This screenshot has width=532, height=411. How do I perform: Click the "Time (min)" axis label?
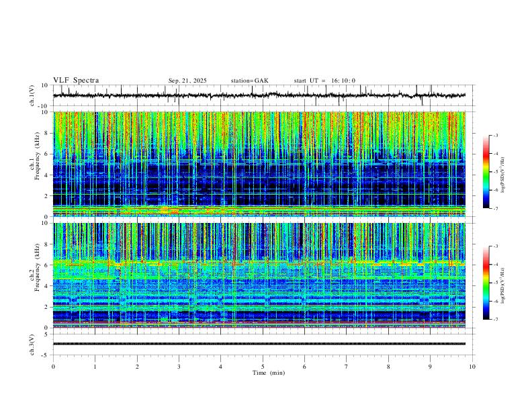[x=269, y=373]
